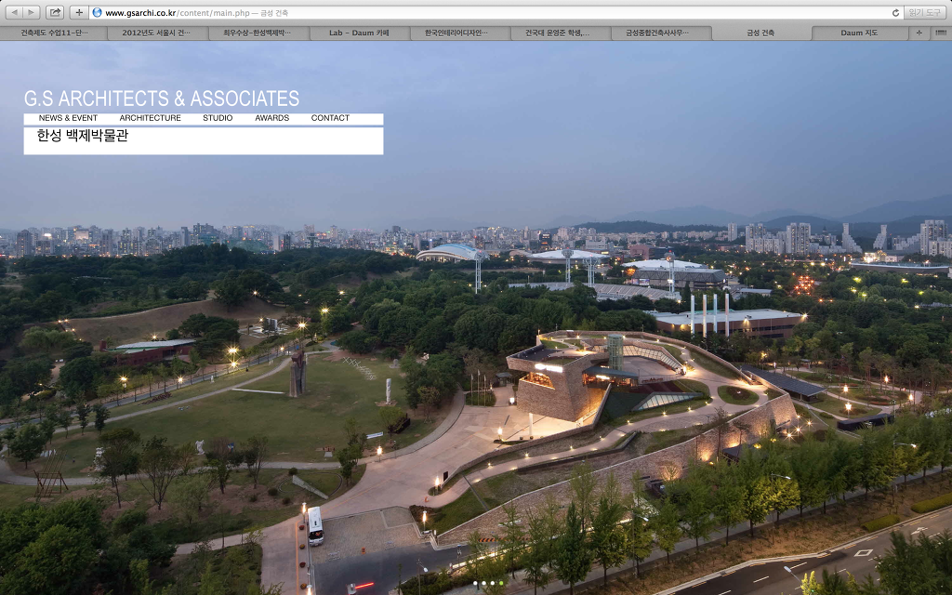Select the 금성 건축 tab

click(760, 33)
